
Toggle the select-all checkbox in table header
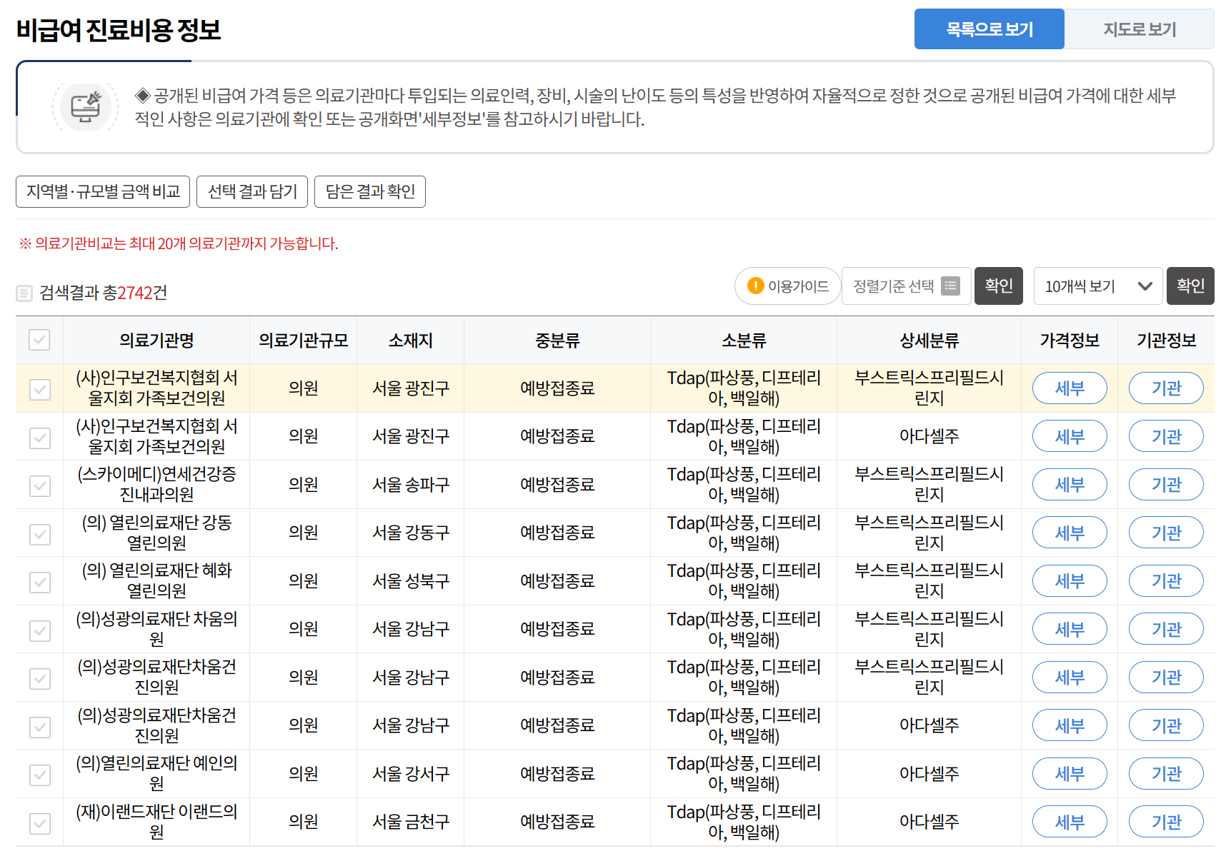tap(39, 340)
